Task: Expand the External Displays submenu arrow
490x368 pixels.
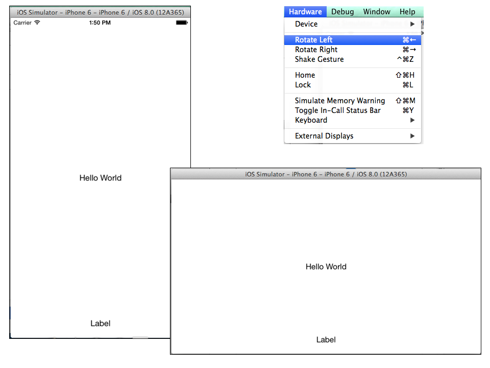Action: click(412, 136)
